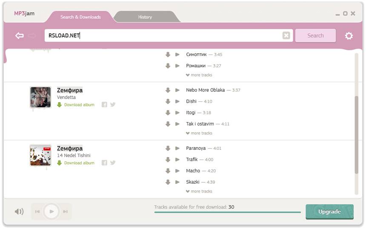
Task: Play the track Nebo More Oblaka
Action: pyautogui.click(x=177, y=90)
